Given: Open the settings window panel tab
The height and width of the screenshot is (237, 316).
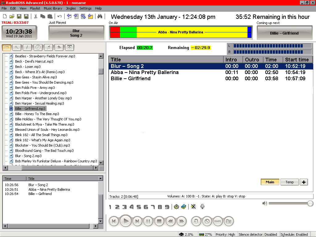Looking at the screenshot, I should coord(69,47).
